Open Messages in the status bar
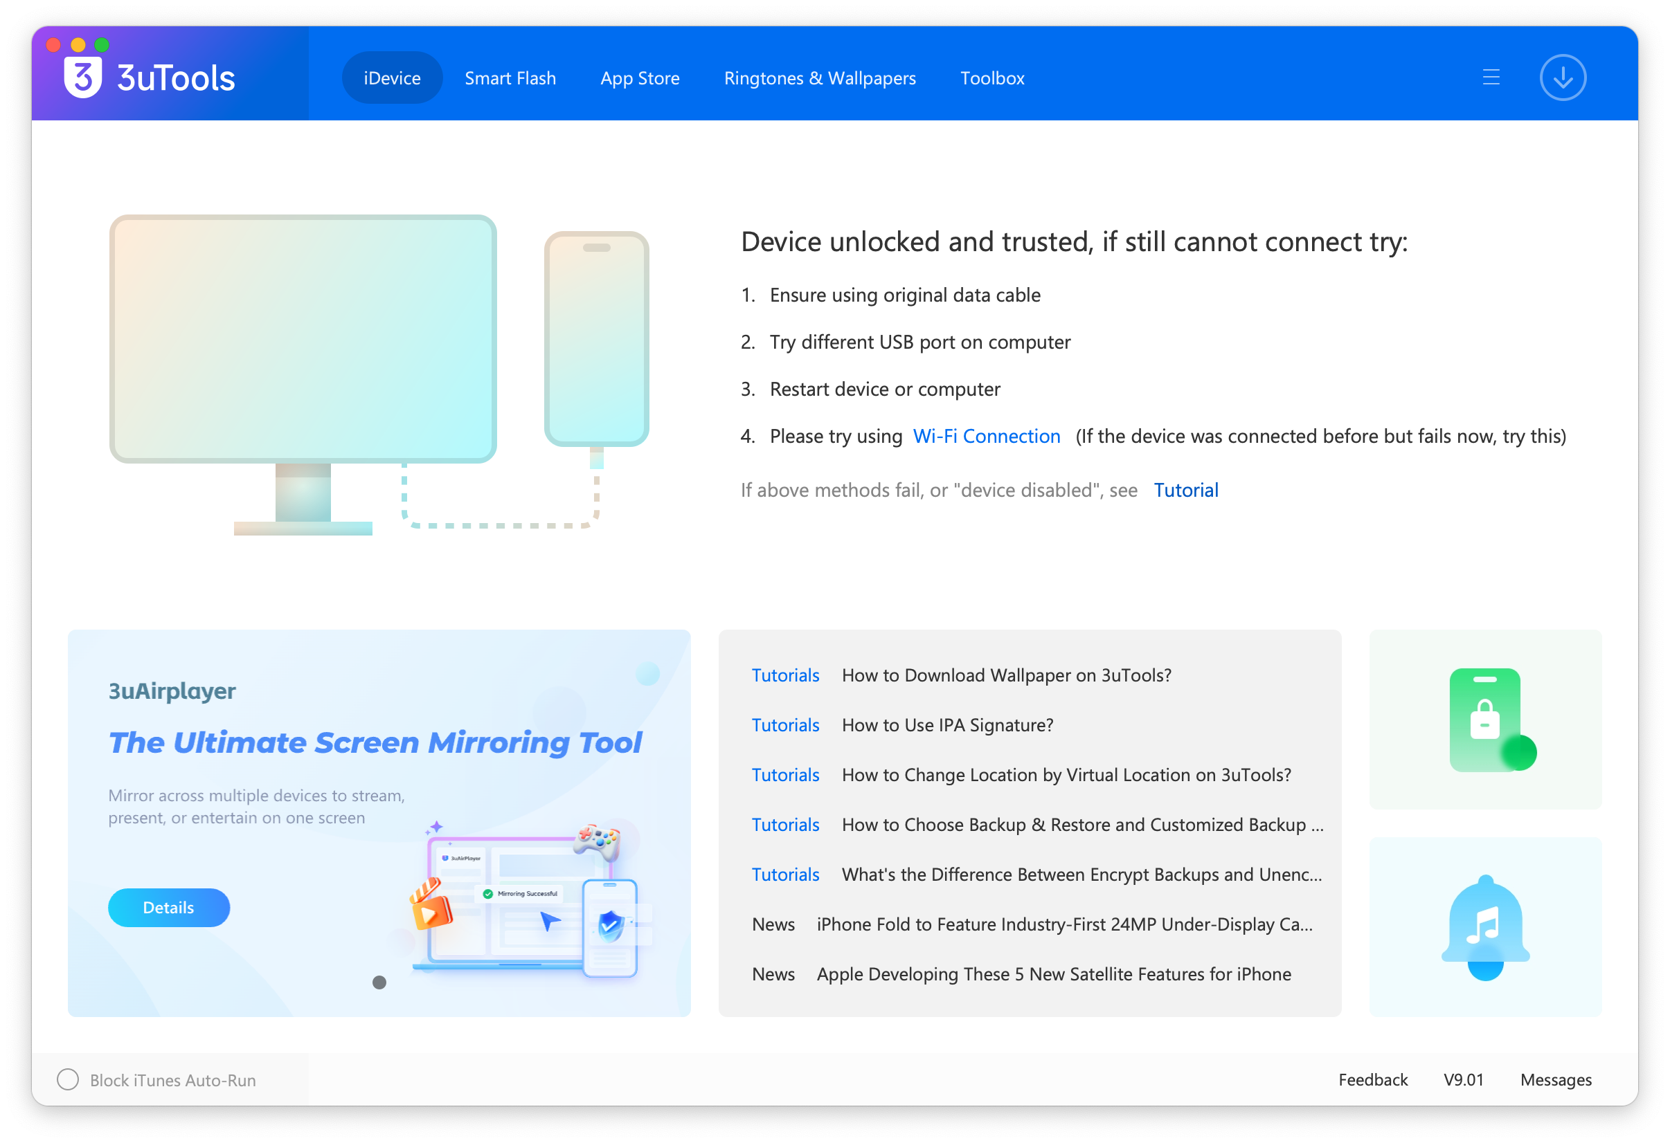This screenshot has width=1670, height=1143. [x=1555, y=1080]
